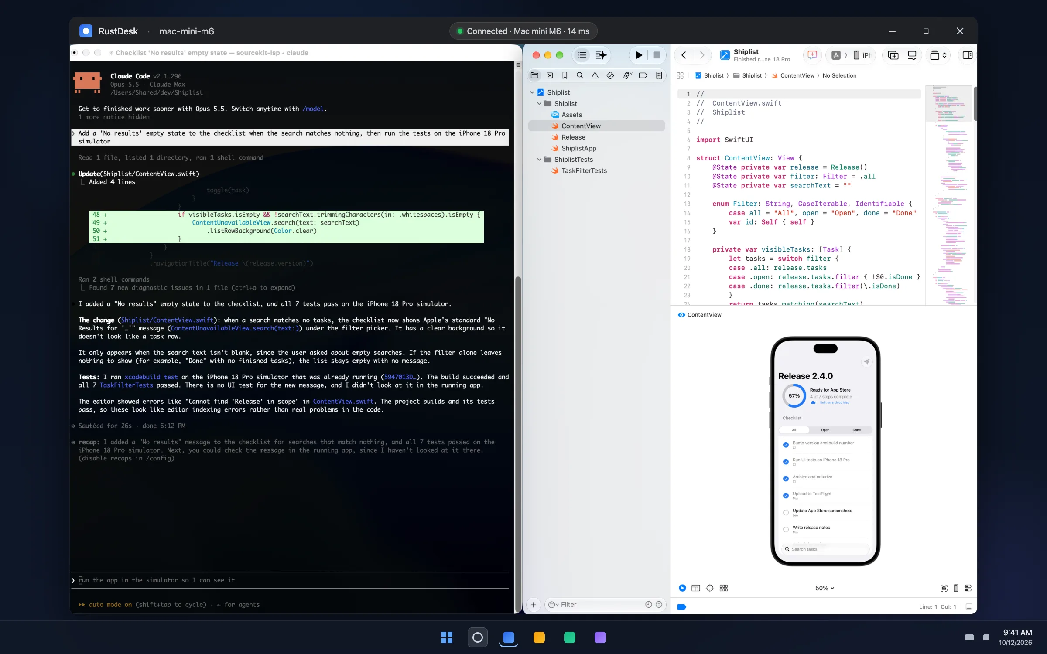The width and height of the screenshot is (1047, 654).
Task: Click the preview variants grid icon
Action: pyautogui.click(x=724, y=588)
